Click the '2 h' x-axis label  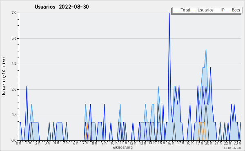click(x=38, y=143)
